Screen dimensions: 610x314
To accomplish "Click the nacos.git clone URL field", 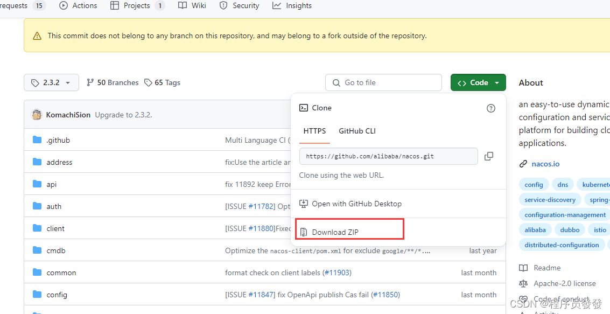I will click(389, 156).
